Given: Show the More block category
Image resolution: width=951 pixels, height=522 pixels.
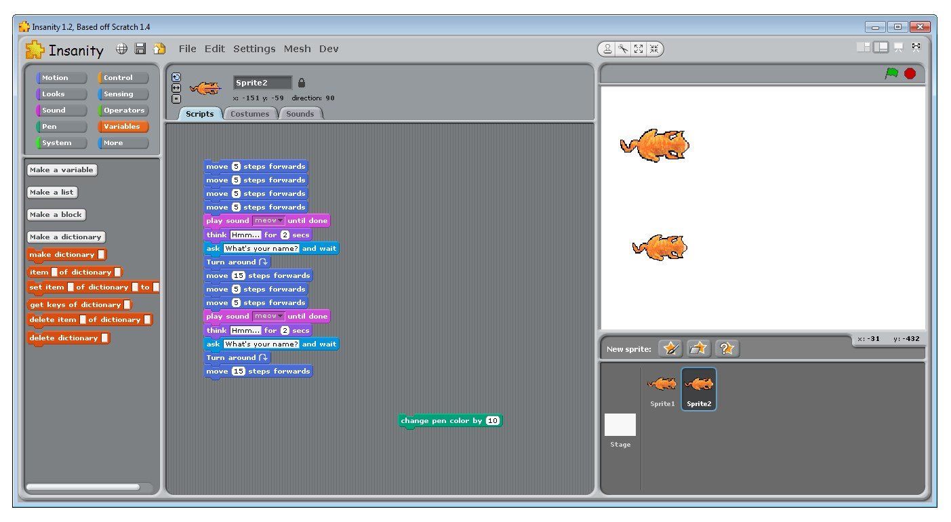Looking at the screenshot, I should click(123, 143).
